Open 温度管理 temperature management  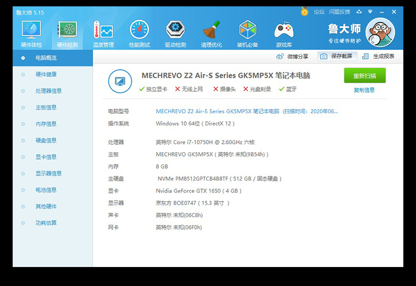pos(103,34)
